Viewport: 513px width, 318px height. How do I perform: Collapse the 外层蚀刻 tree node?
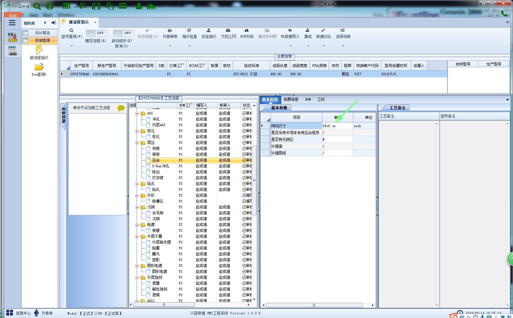coord(137,278)
